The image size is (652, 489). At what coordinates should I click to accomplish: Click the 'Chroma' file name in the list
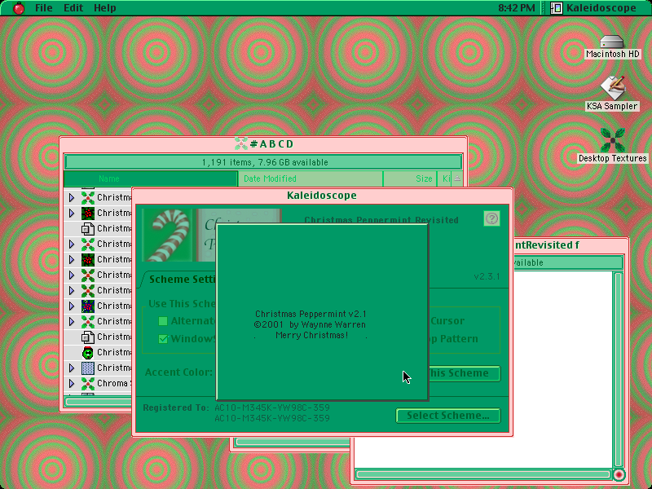pyautogui.click(x=112, y=383)
